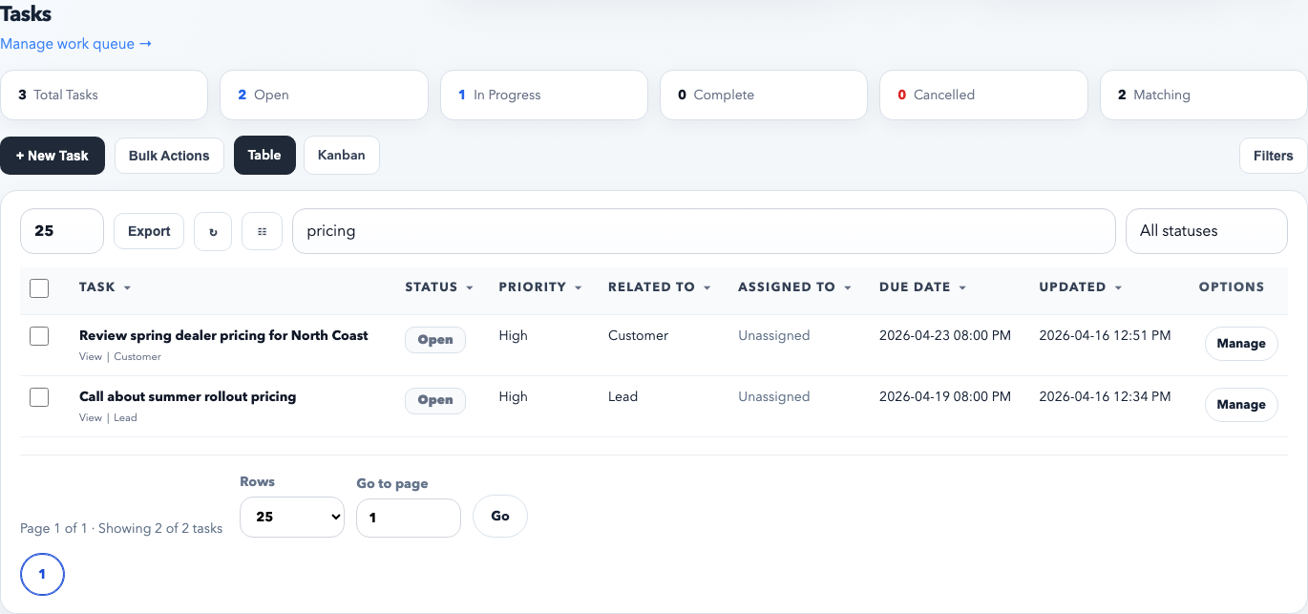The image size is (1308, 614).
Task: Check the Review spring dealer pricing row
Action: pyautogui.click(x=39, y=336)
